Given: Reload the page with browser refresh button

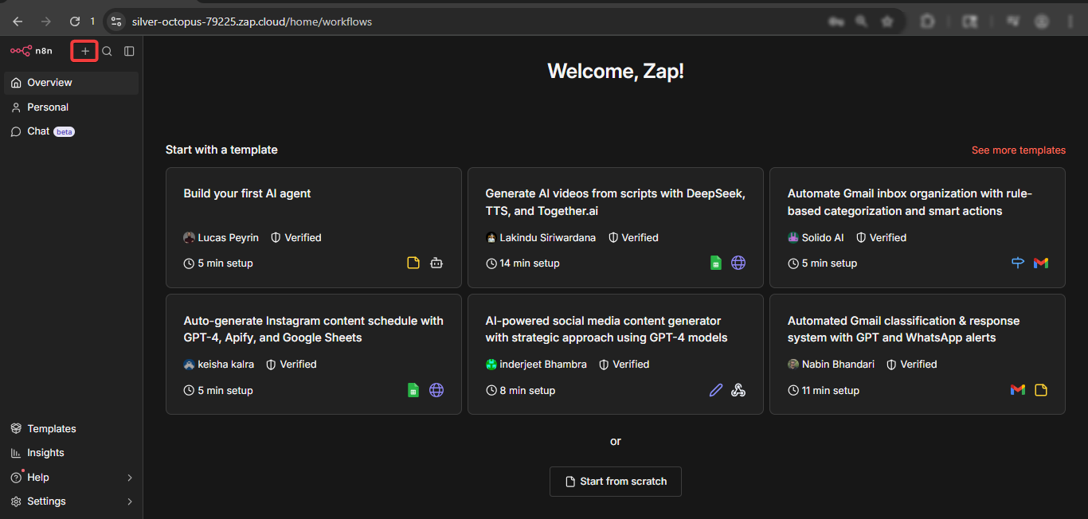Looking at the screenshot, I should pos(75,21).
